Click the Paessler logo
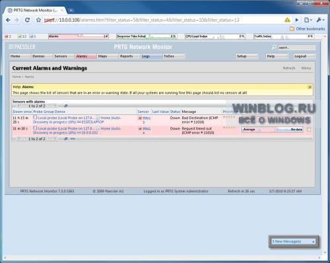Screen dimensions: 330x263 pos(22,47)
